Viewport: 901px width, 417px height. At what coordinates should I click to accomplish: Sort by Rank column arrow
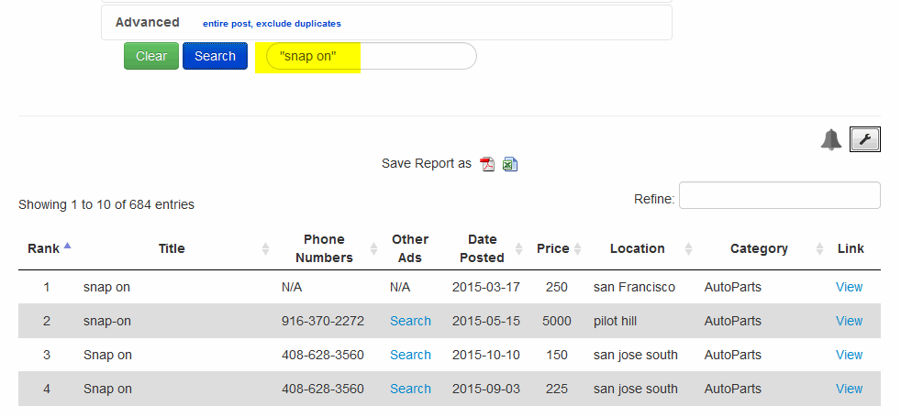tap(67, 246)
